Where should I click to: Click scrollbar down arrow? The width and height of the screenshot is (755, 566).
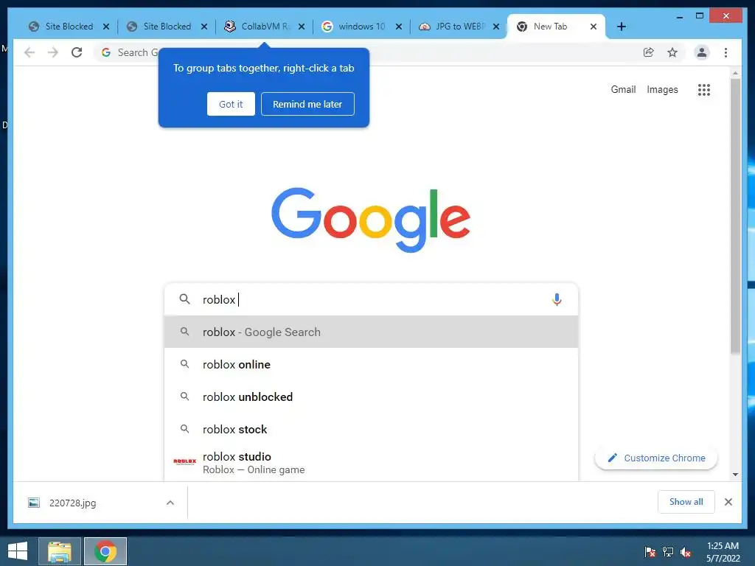tap(735, 475)
